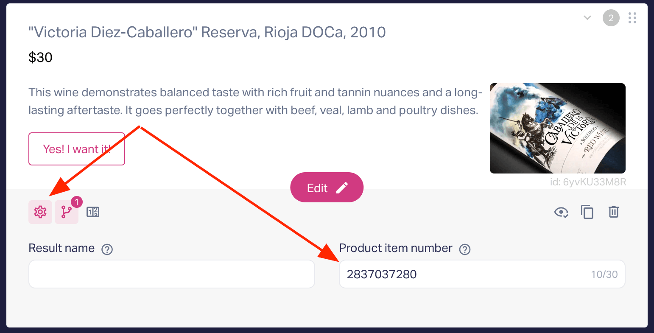Viewport: 654px width, 333px height.
Task: Click the "Yes! I want it!" button
Action: pyautogui.click(x=77, y=149)
